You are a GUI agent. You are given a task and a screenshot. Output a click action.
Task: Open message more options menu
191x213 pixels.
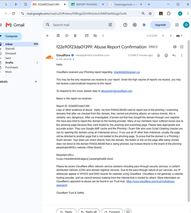[x=182, y=55]
